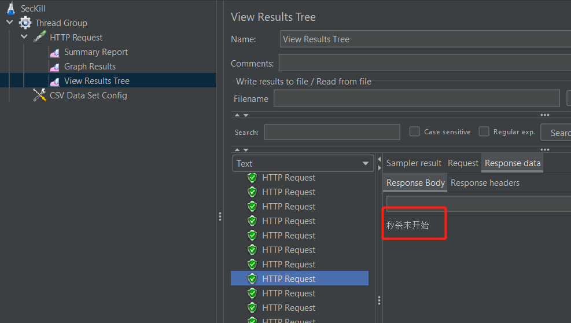Enable the Case sensitive checkbox
The height and width of the screenshot is (323, 571).
(414, 131)
